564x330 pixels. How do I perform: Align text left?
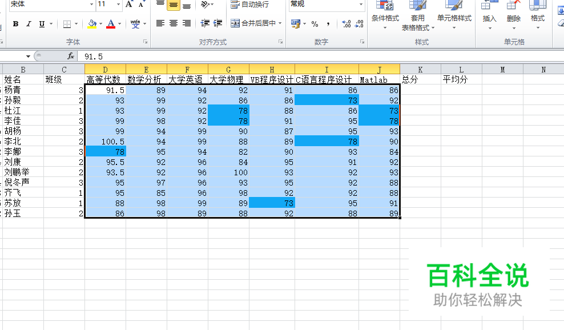[160, 23]
